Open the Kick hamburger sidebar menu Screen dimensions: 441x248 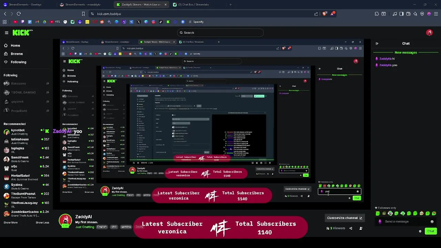tap(7, 33)
